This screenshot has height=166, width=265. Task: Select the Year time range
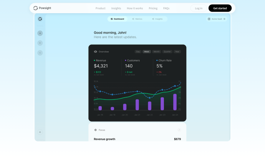pos(177,52)
